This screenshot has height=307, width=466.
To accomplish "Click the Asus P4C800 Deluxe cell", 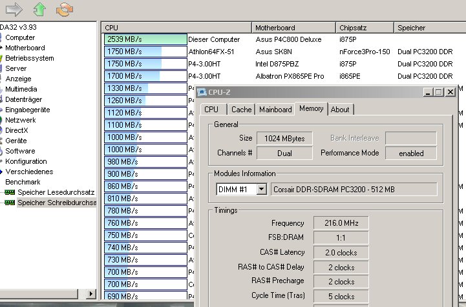I will pyautogui.click(x=288, y=39).
